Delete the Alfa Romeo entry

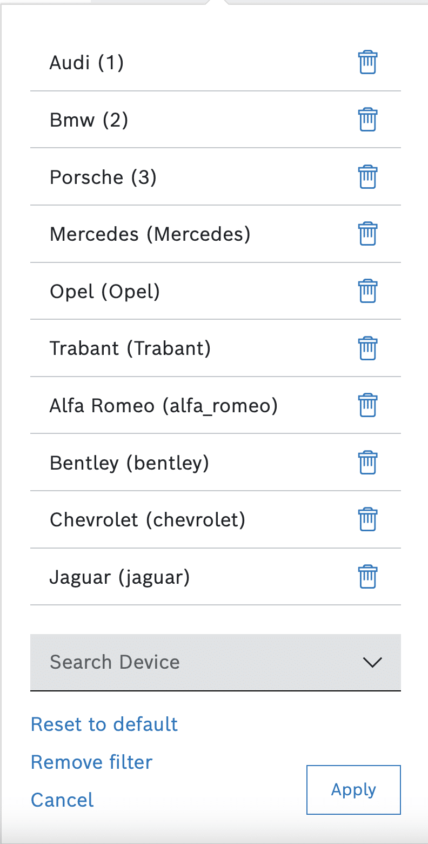(367, 405)
